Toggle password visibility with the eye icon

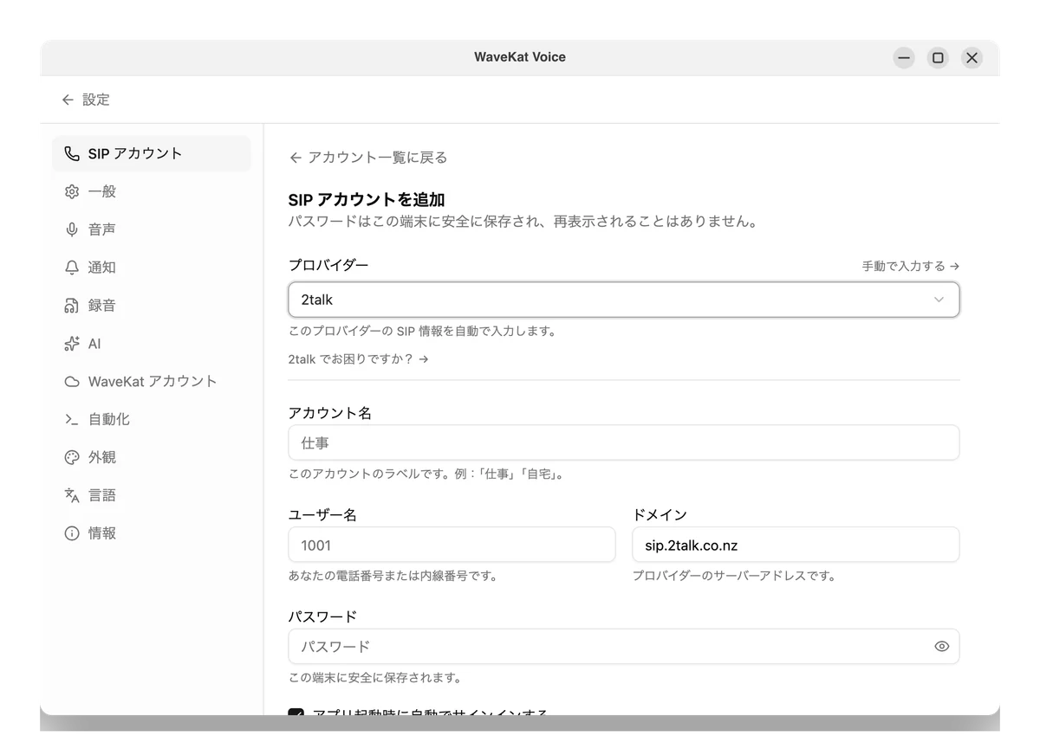(942, 646)
